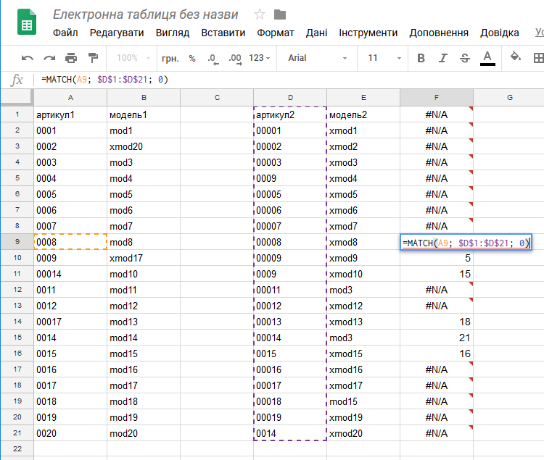
Task: Click the move-to-folder icon
Action: [280, 14]
